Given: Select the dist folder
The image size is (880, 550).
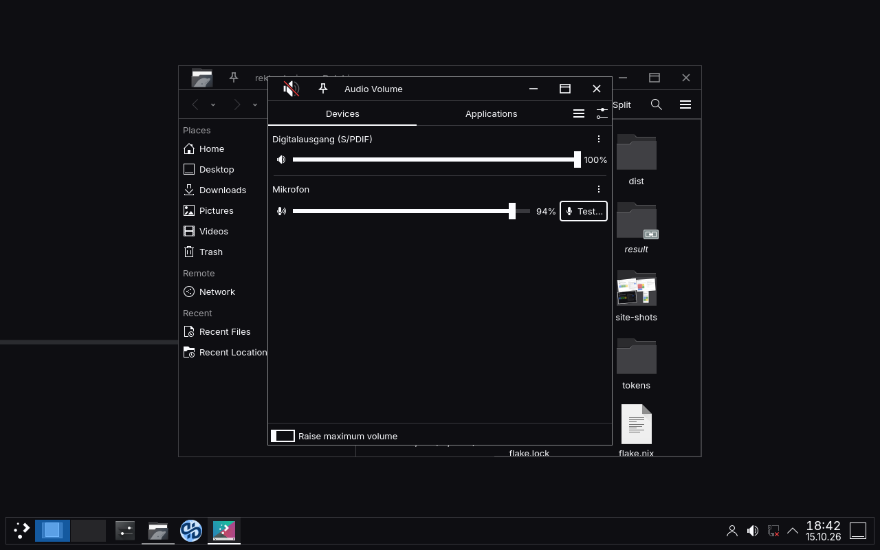Looking at the screenshot, I should click(x=636, y=160).
